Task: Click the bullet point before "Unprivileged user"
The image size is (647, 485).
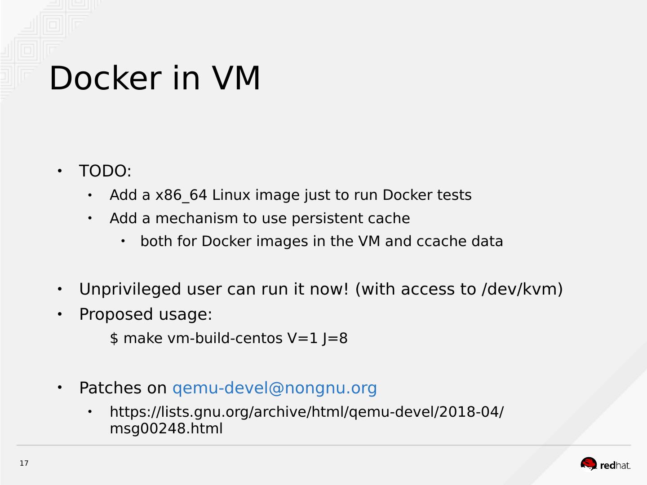Action: pos(59,289)
